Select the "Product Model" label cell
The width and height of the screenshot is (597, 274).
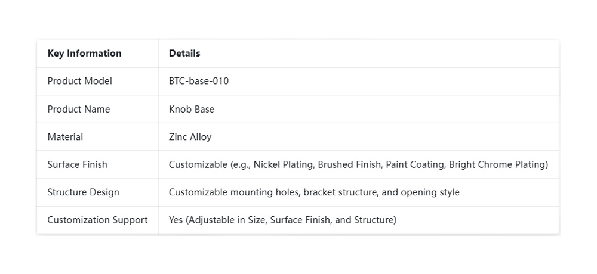coord(79,81)
